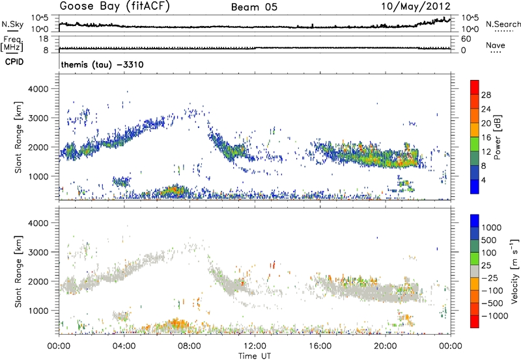The height and width of the screenshot is (360, 521).
Task: Click the "Power [dB]" colorbar title
Action: click(497, 137)
